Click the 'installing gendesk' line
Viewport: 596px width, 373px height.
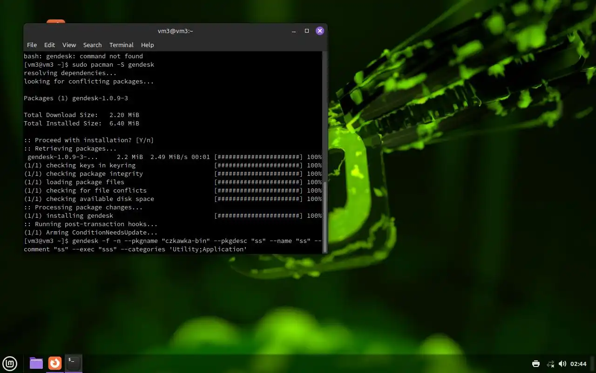(173, 215)
